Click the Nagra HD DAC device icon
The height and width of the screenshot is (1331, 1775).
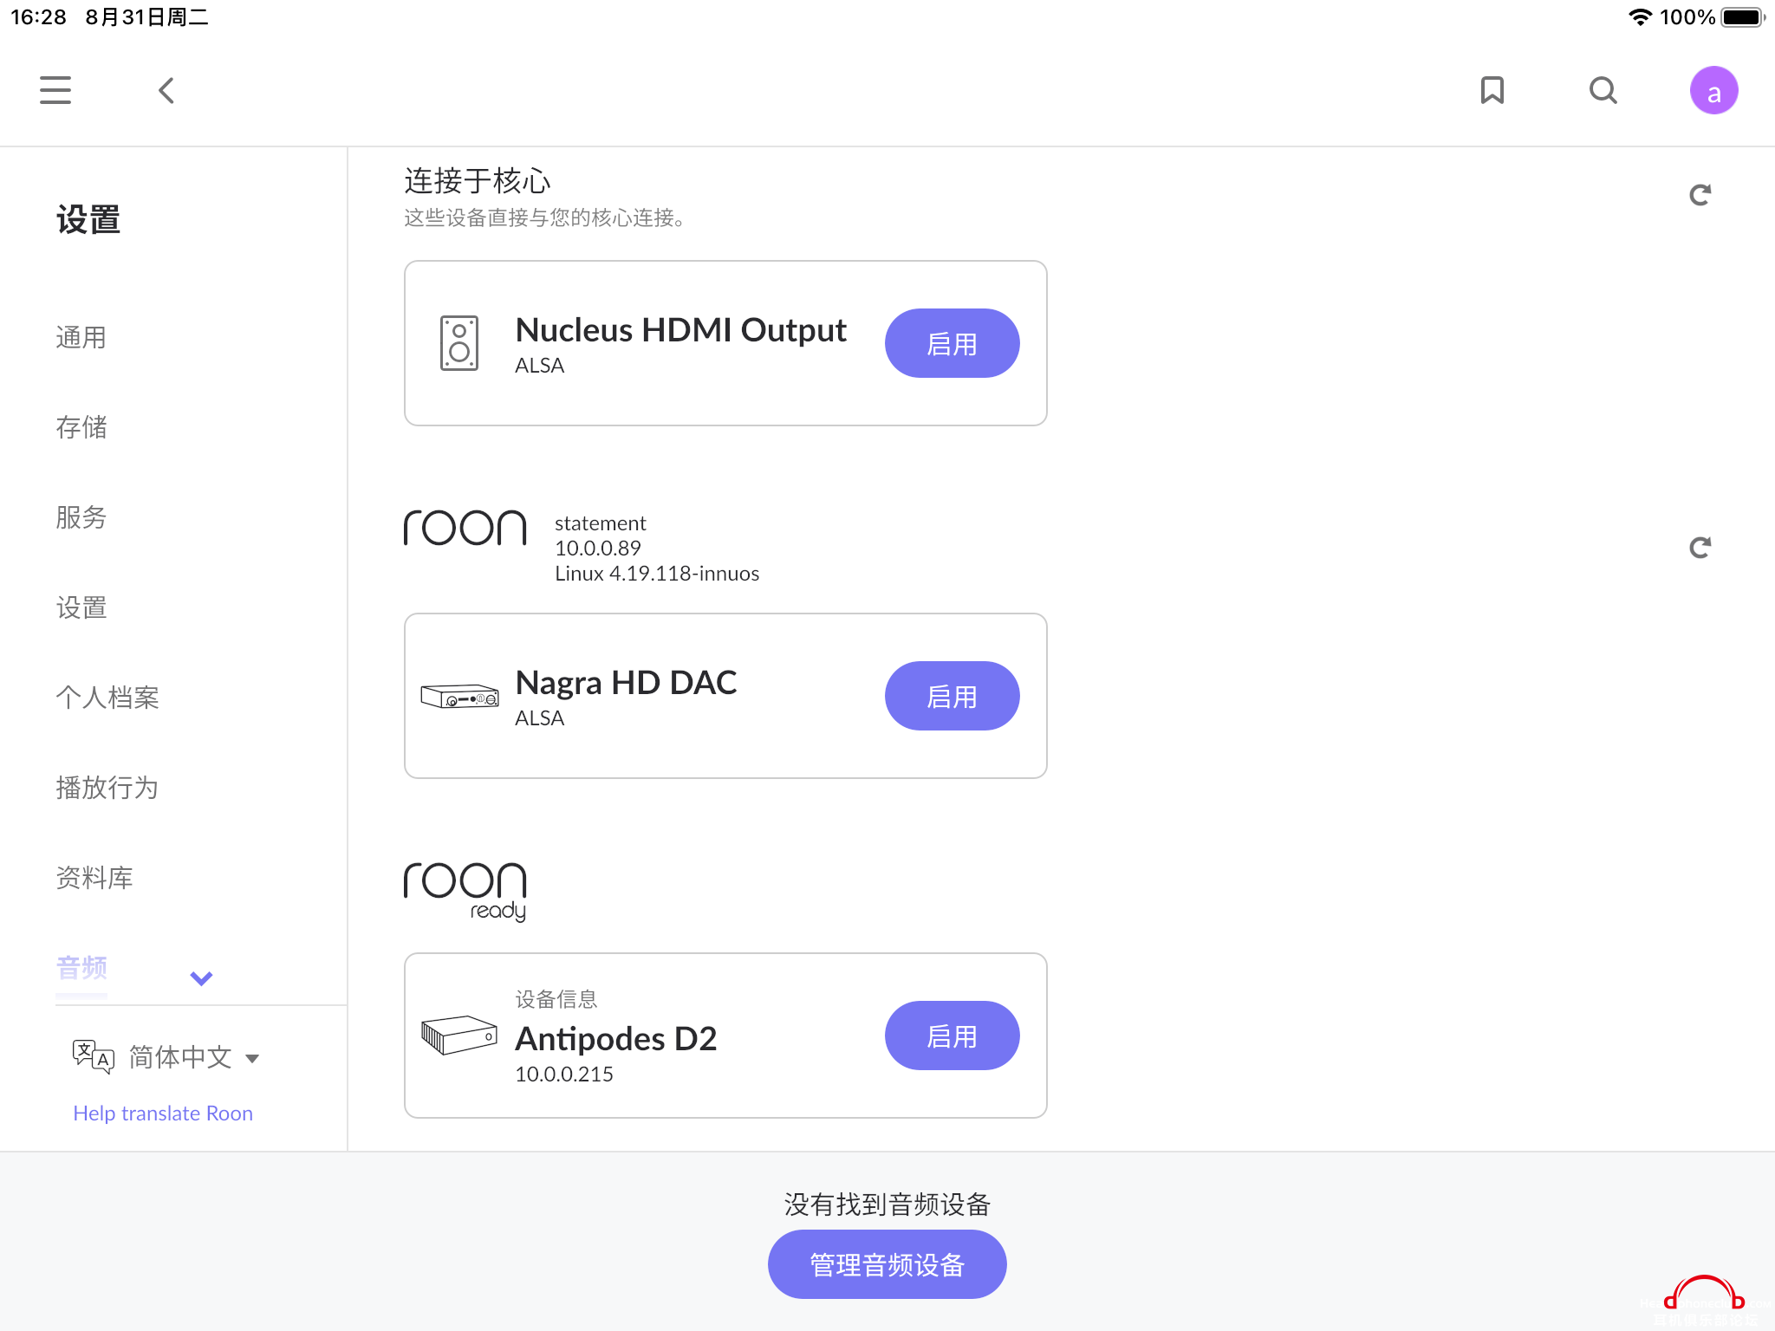[459, 696]
